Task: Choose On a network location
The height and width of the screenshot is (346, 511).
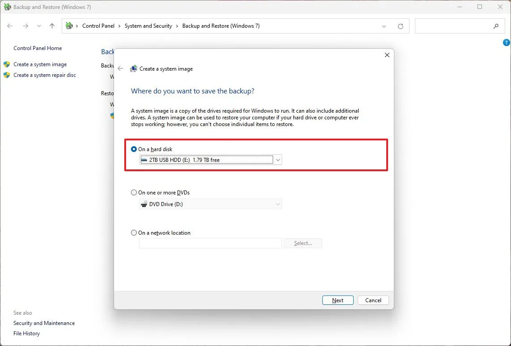Action: [134, 232]
